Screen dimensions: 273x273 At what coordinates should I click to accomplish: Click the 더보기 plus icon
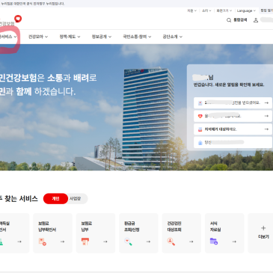[263, 228]
